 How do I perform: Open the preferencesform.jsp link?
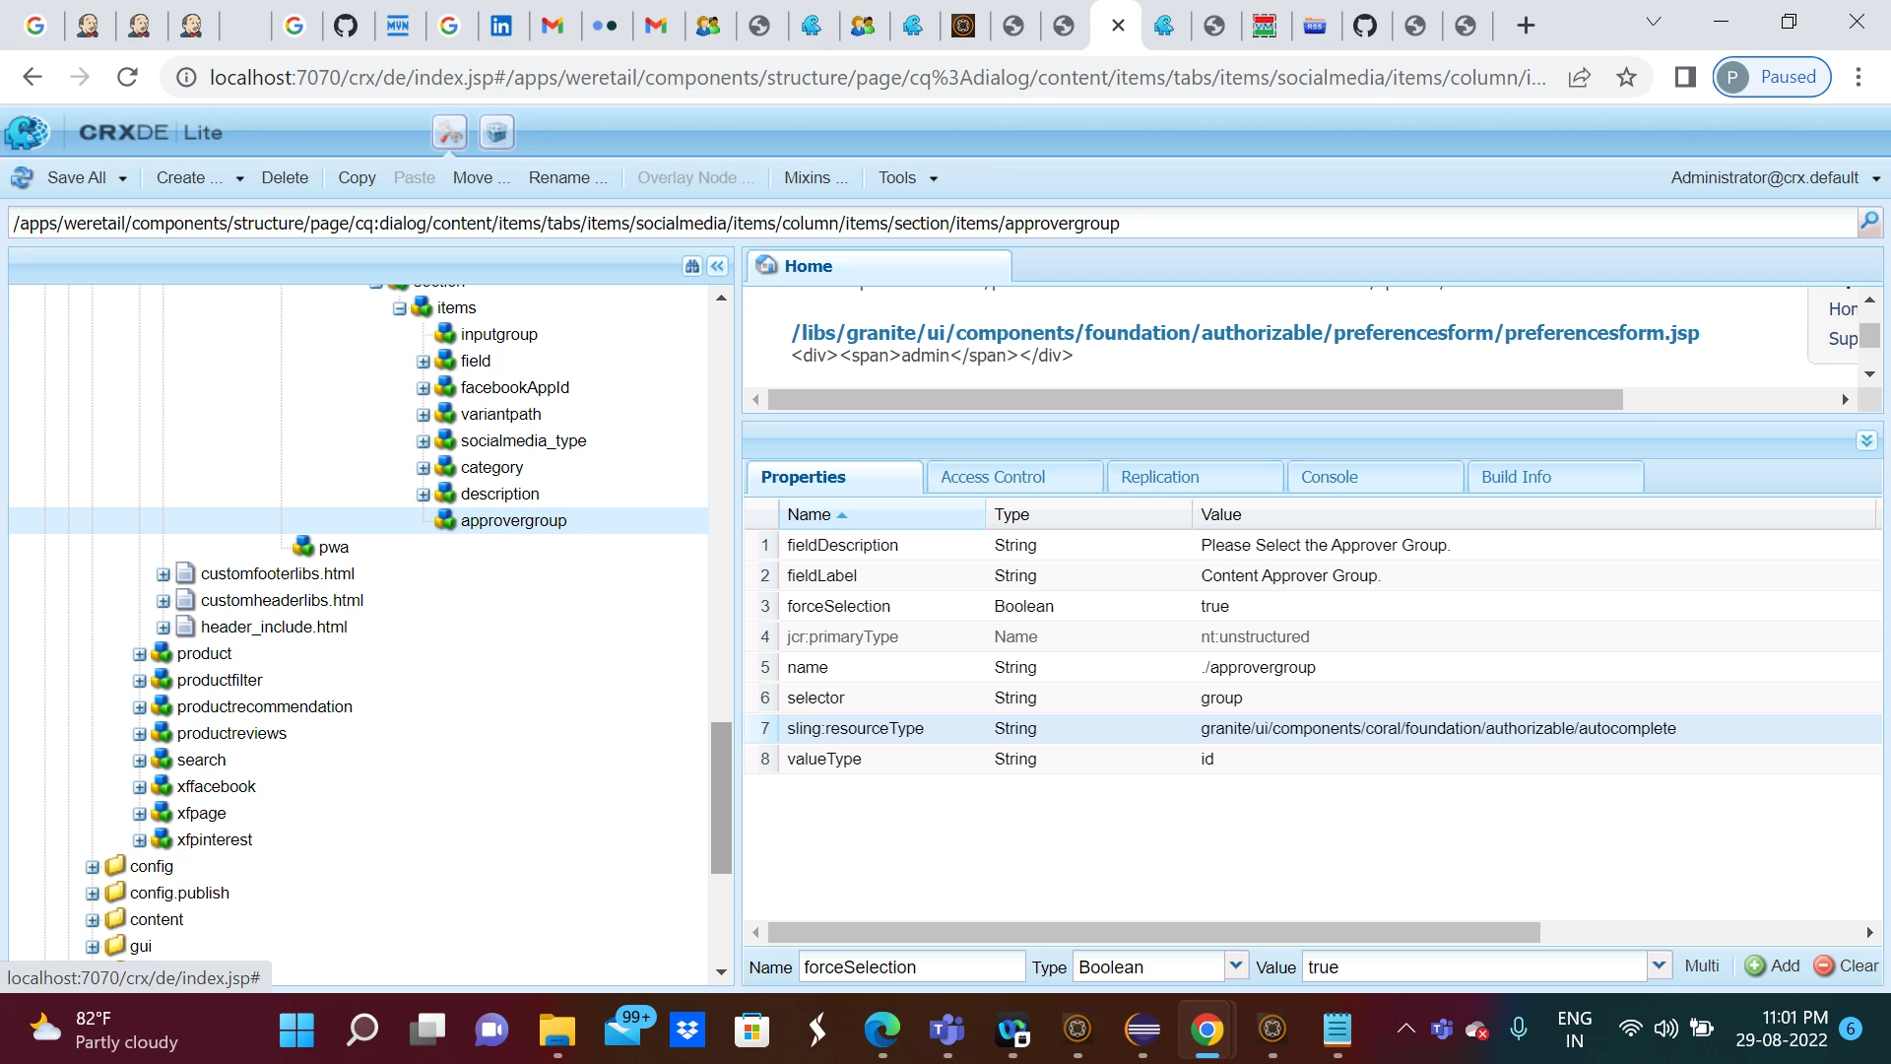[1245, 333]
